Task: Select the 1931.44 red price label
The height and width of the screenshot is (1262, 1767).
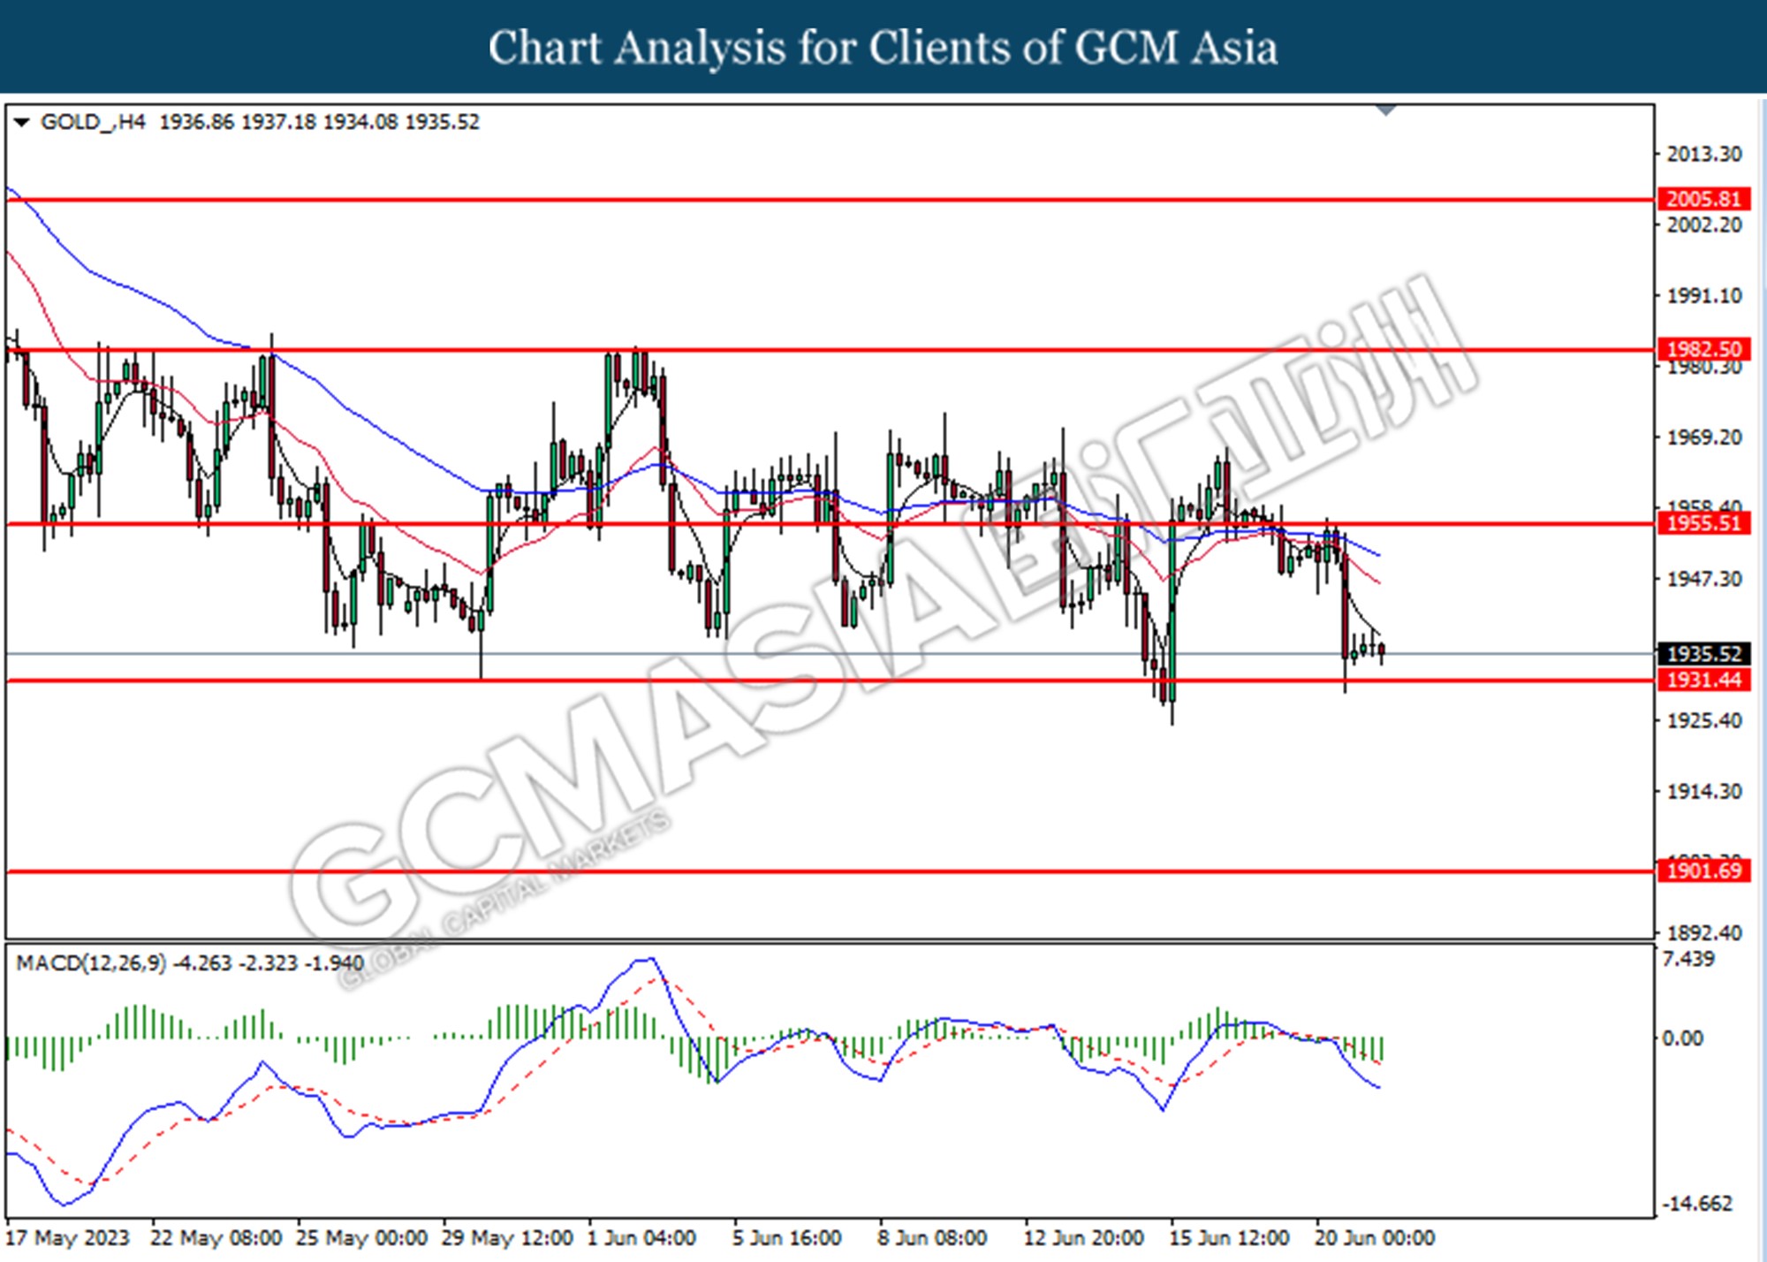Action: pyautogui.click(x=1703, y=680)
